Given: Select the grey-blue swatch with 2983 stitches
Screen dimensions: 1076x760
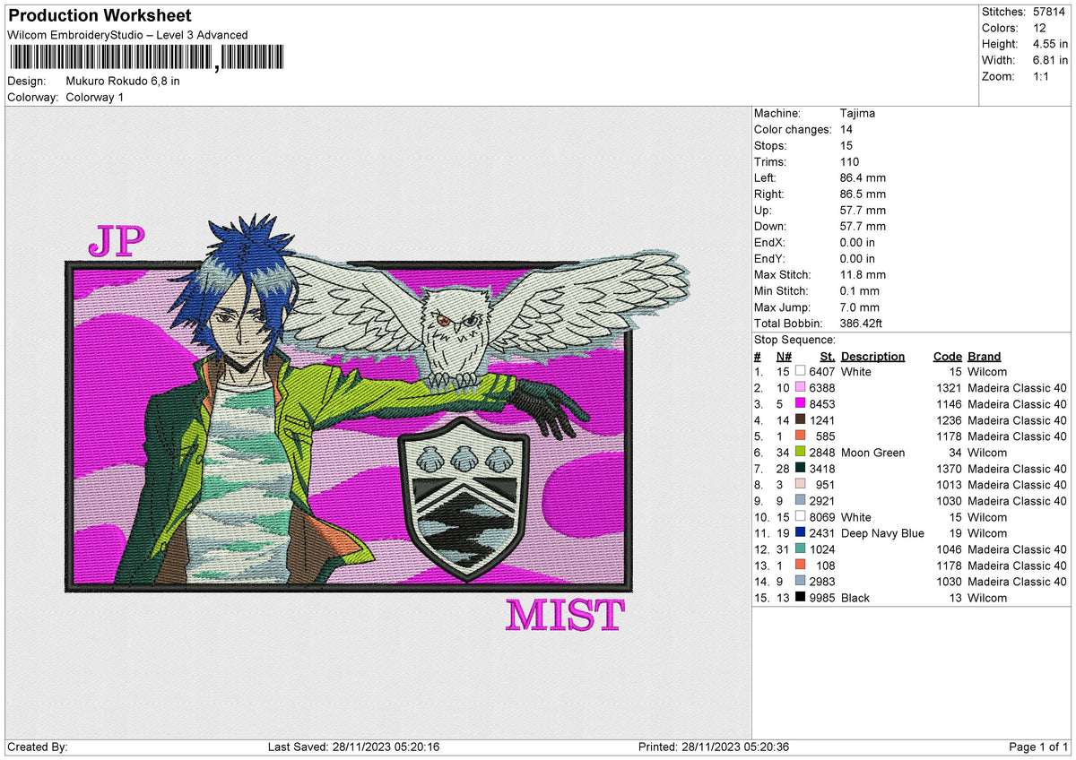Looking at the screenshot, I should [x=800, y=582].
